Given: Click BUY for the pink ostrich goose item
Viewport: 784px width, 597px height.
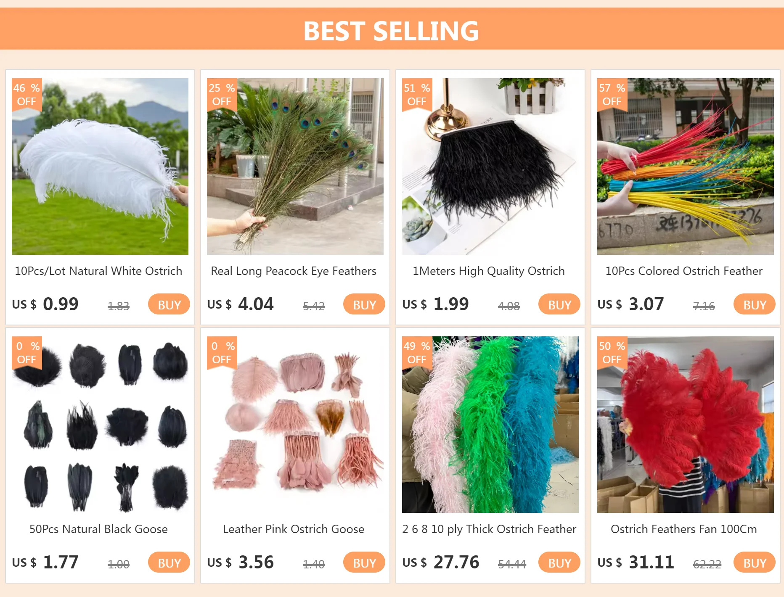Looking at the screenshot, I should click(x=364, y=562).
